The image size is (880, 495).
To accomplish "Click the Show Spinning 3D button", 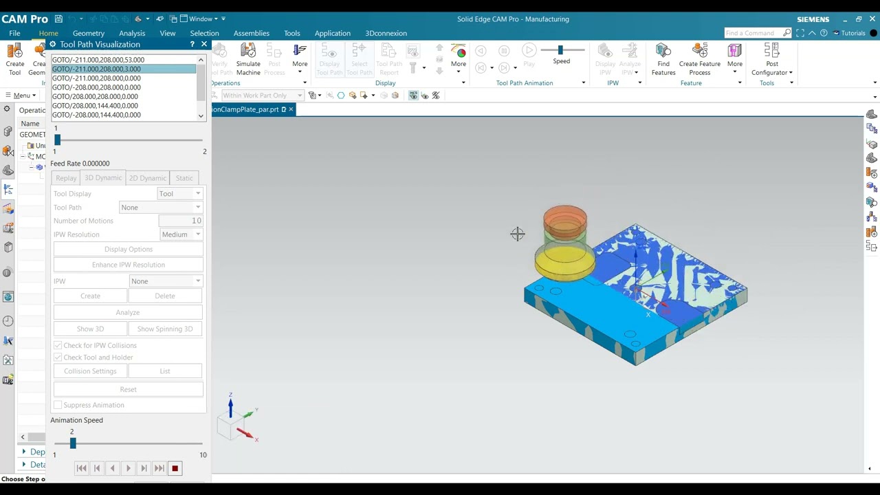I will 165,329.
